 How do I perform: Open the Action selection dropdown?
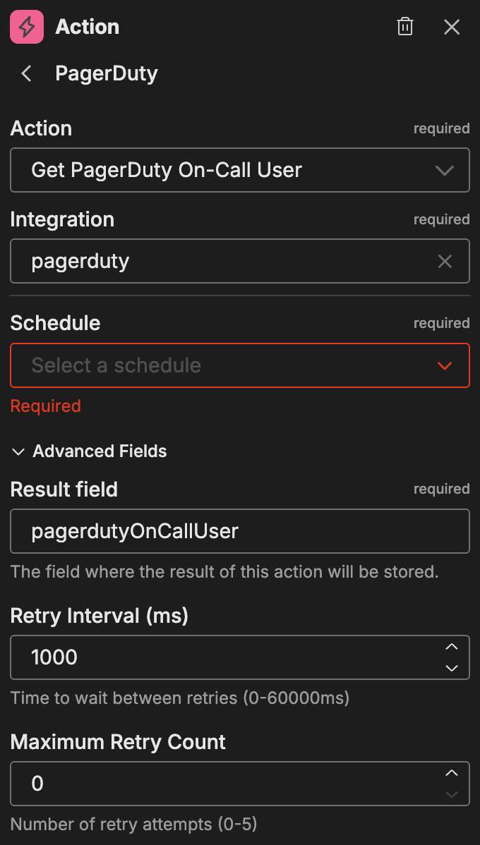pyautogui.click(x=240, y=170)
